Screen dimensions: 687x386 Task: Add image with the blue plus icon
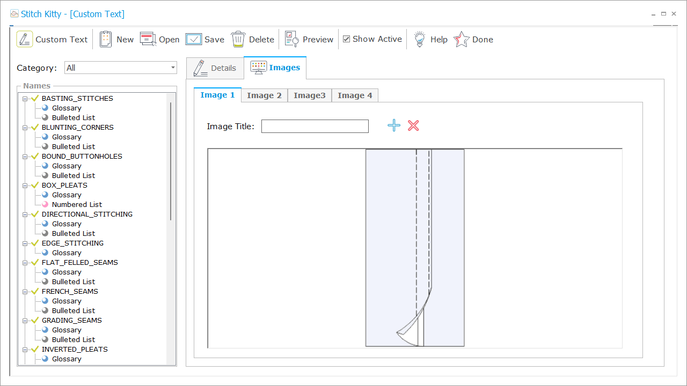[394, 126]
